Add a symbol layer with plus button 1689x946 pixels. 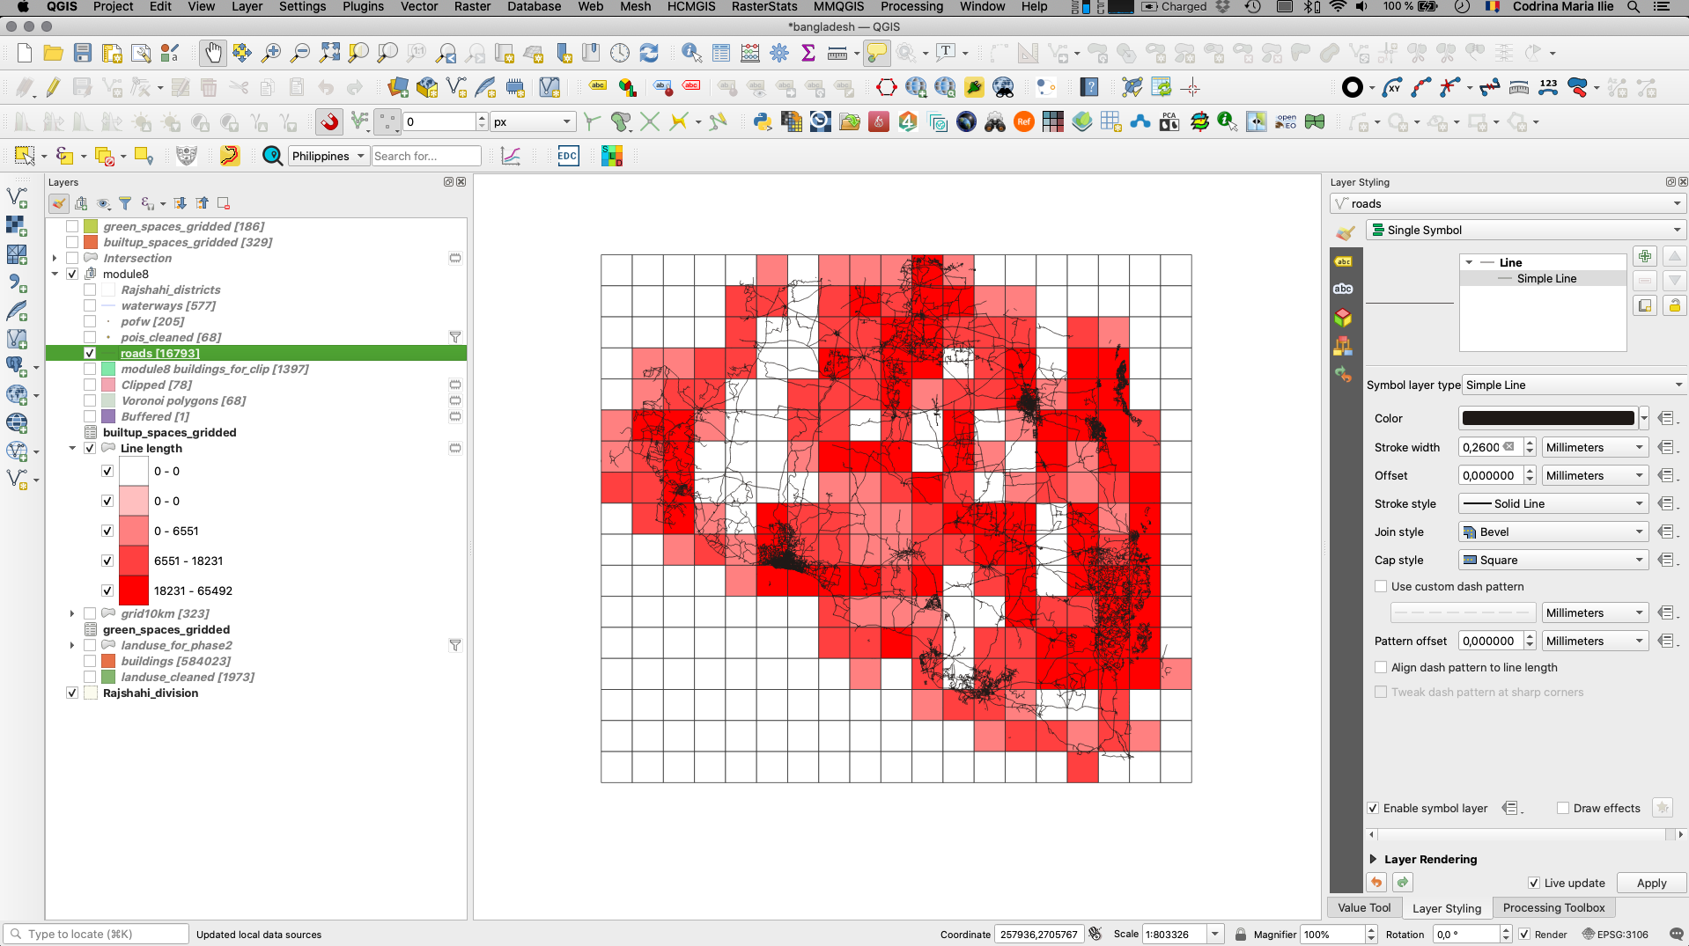point(1645,256)
